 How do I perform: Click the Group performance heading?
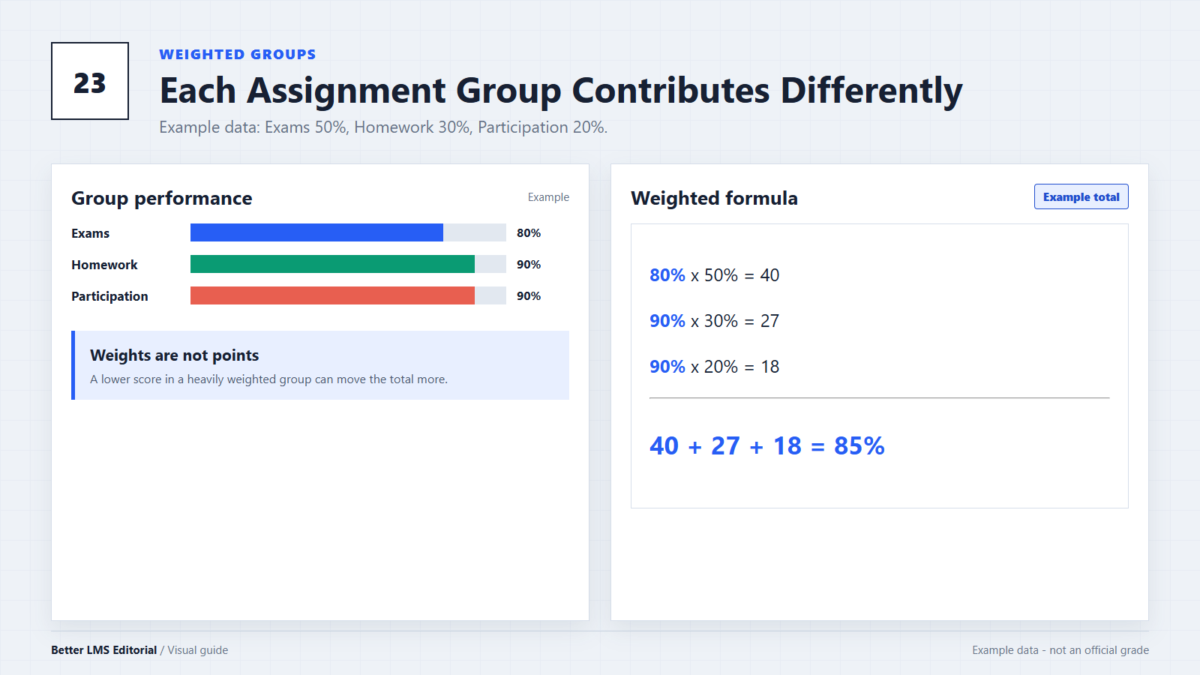point(162,199)
